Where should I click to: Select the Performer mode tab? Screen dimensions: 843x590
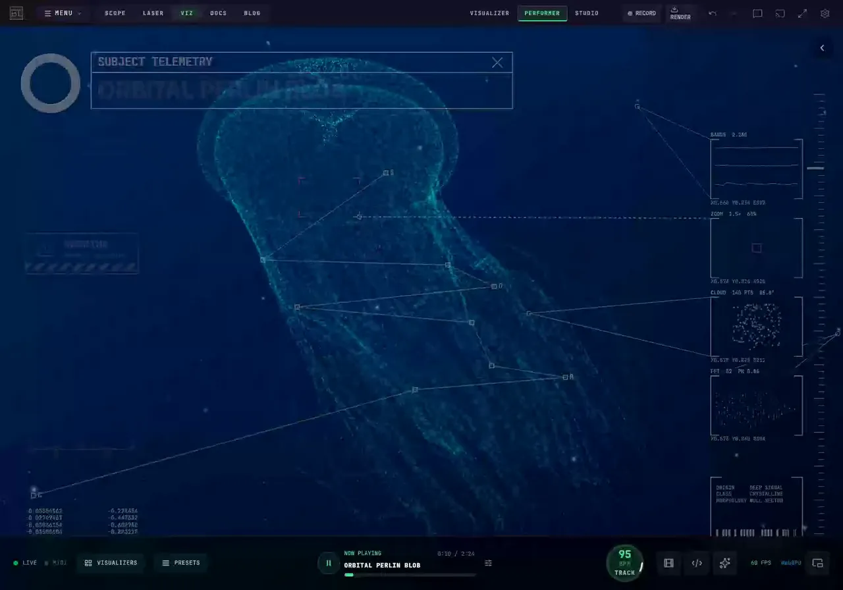coord(542,13)
